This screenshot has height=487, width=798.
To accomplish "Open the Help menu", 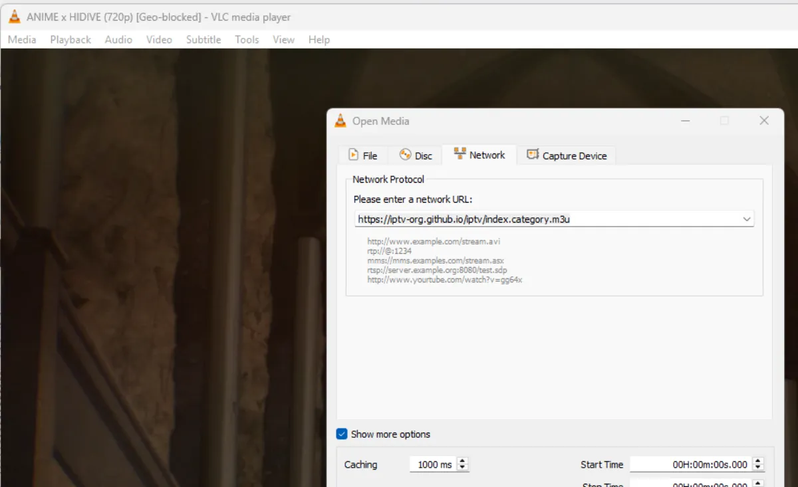I will (319, 39).
